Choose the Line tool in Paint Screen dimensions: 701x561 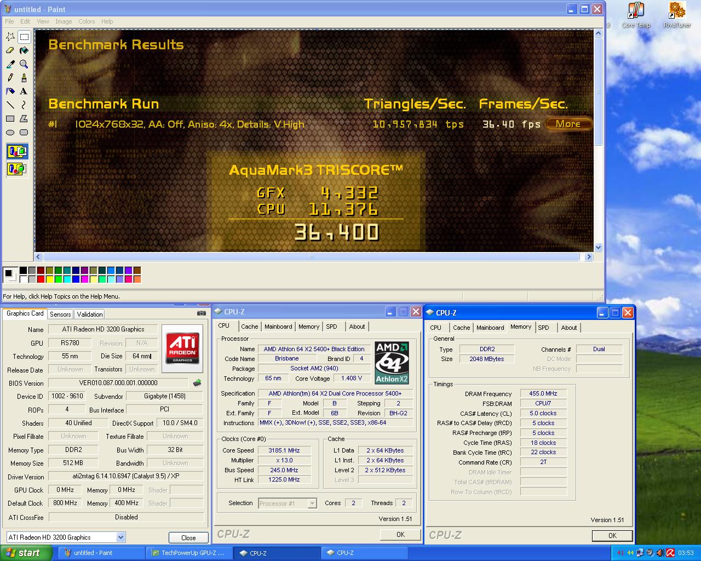coord(10,105)
